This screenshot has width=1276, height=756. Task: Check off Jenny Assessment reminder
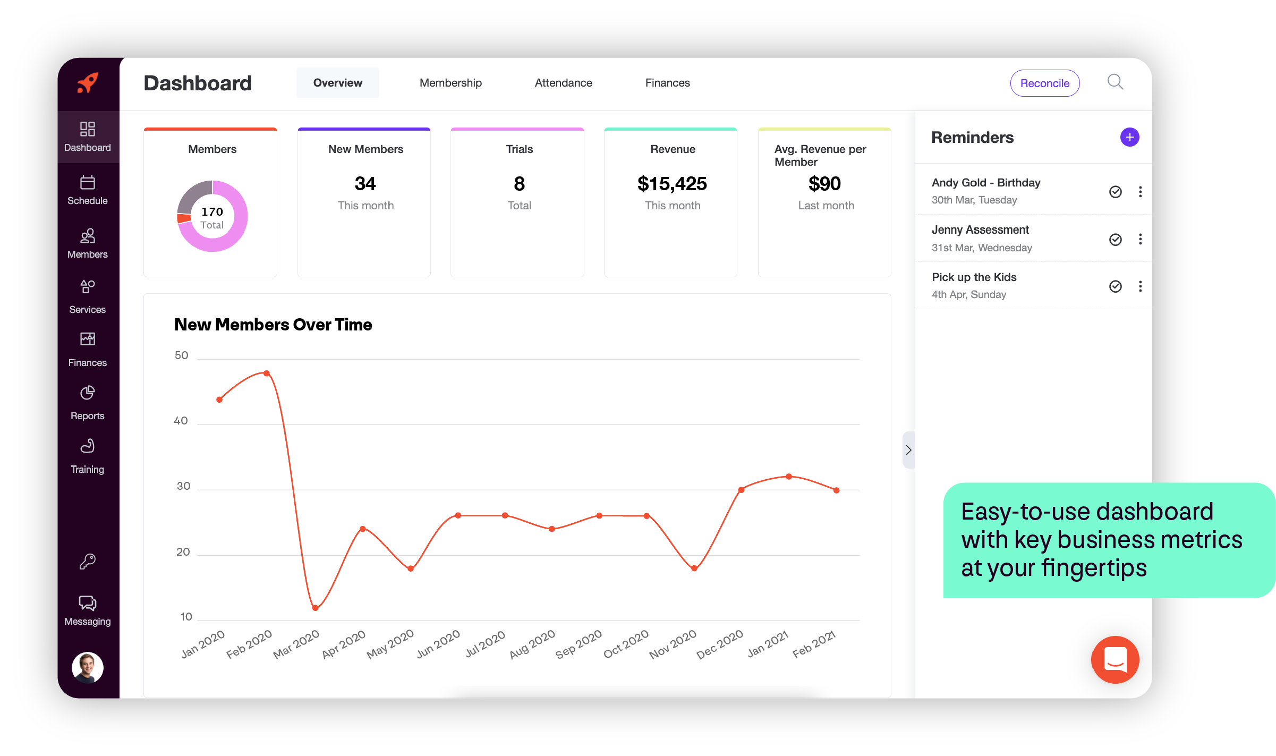click(x=1115, y=239)
